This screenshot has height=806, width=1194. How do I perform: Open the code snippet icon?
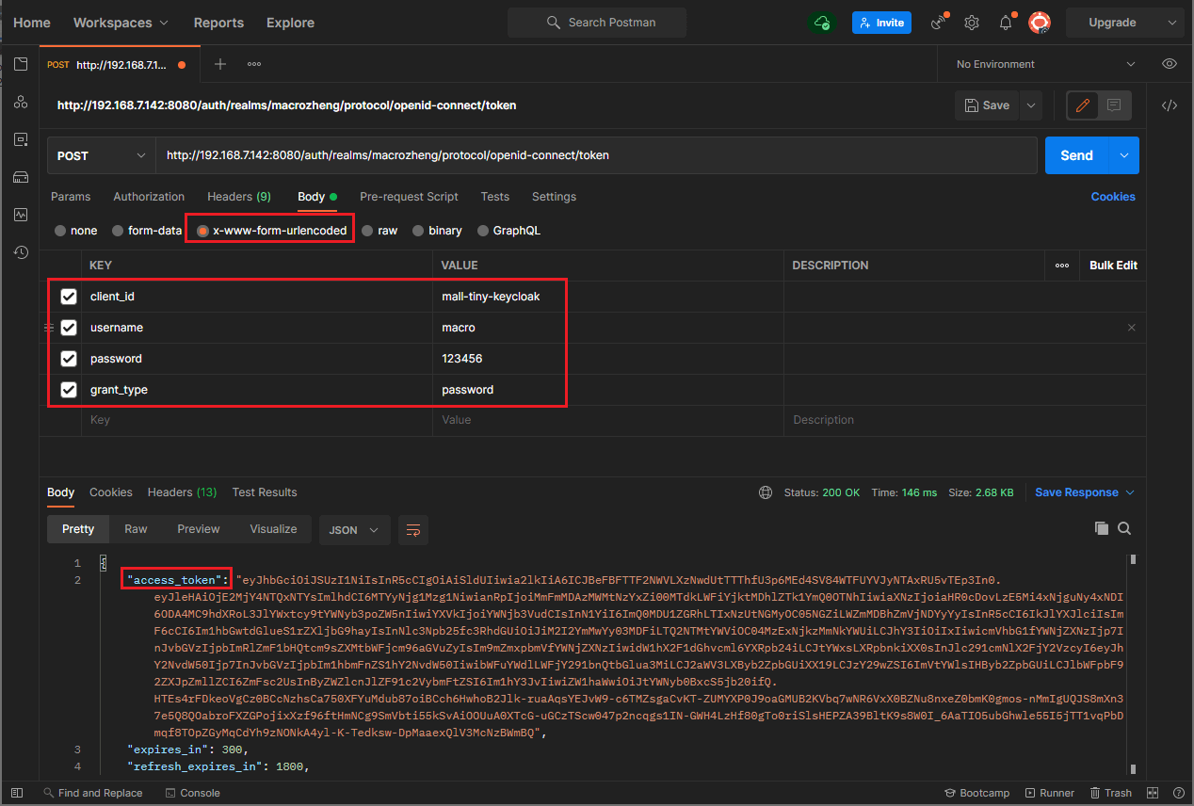(1170, 105)
